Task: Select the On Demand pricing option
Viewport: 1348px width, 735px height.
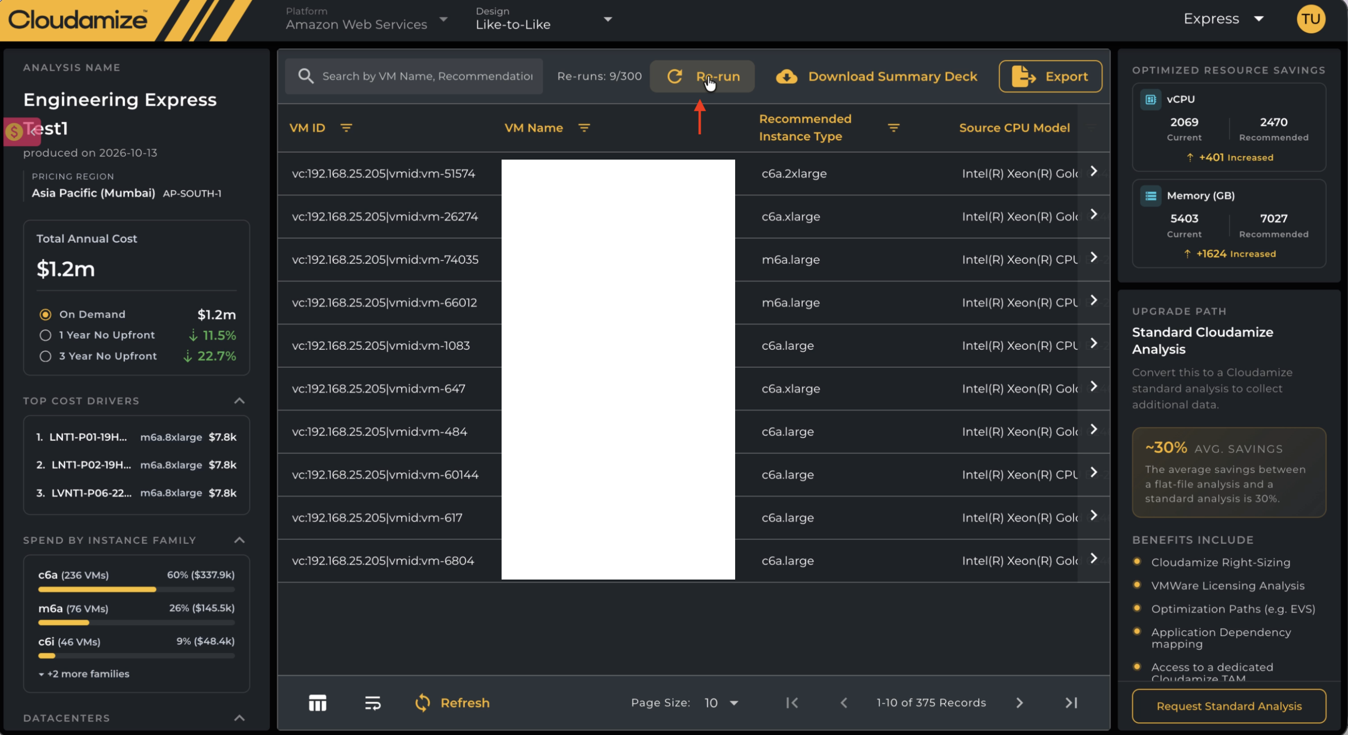Action: point(46,315)
